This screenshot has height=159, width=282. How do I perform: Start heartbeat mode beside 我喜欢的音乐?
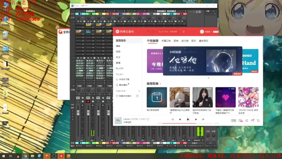tap(137, 96)
